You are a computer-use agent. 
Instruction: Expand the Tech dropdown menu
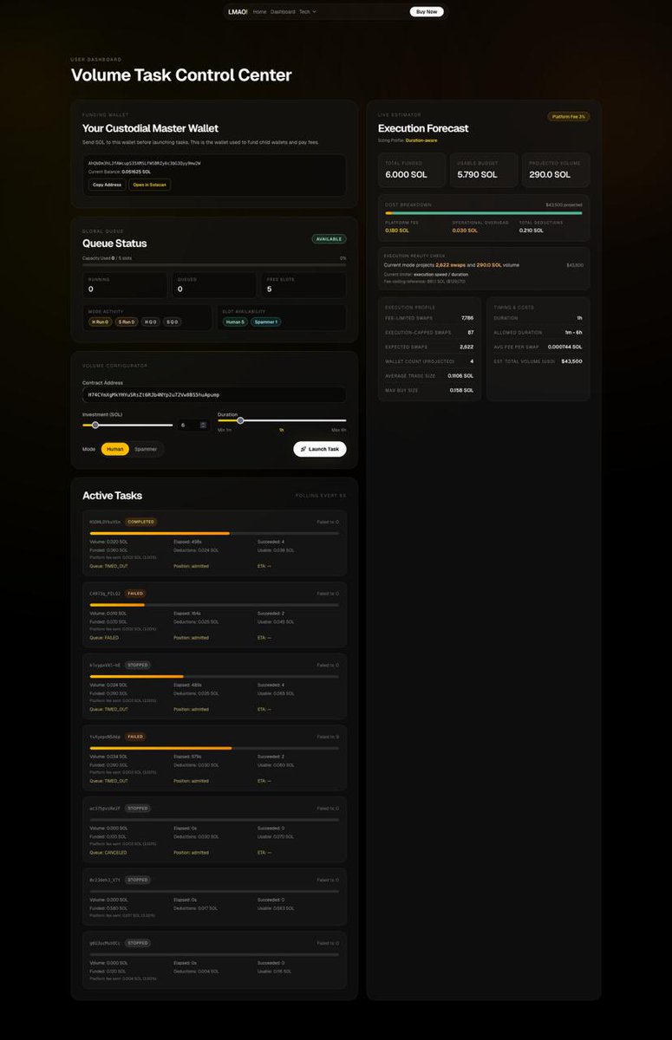pos(308,12)
